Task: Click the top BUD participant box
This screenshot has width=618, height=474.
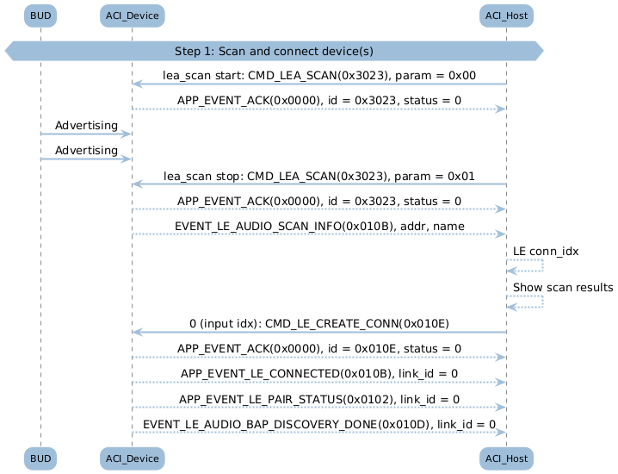Action: point(40,16)
